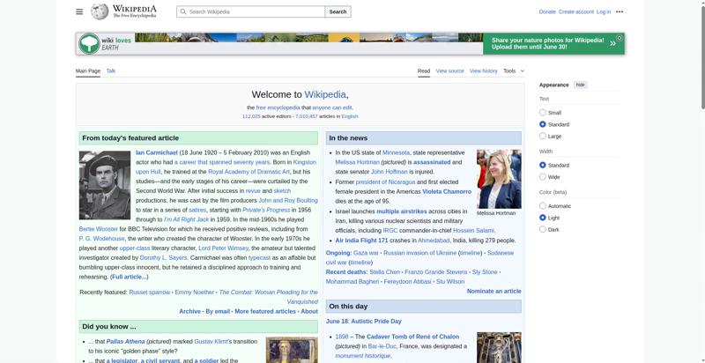
Task: Open the Air India Flight 171 link
Action: [x=361, y=241]
